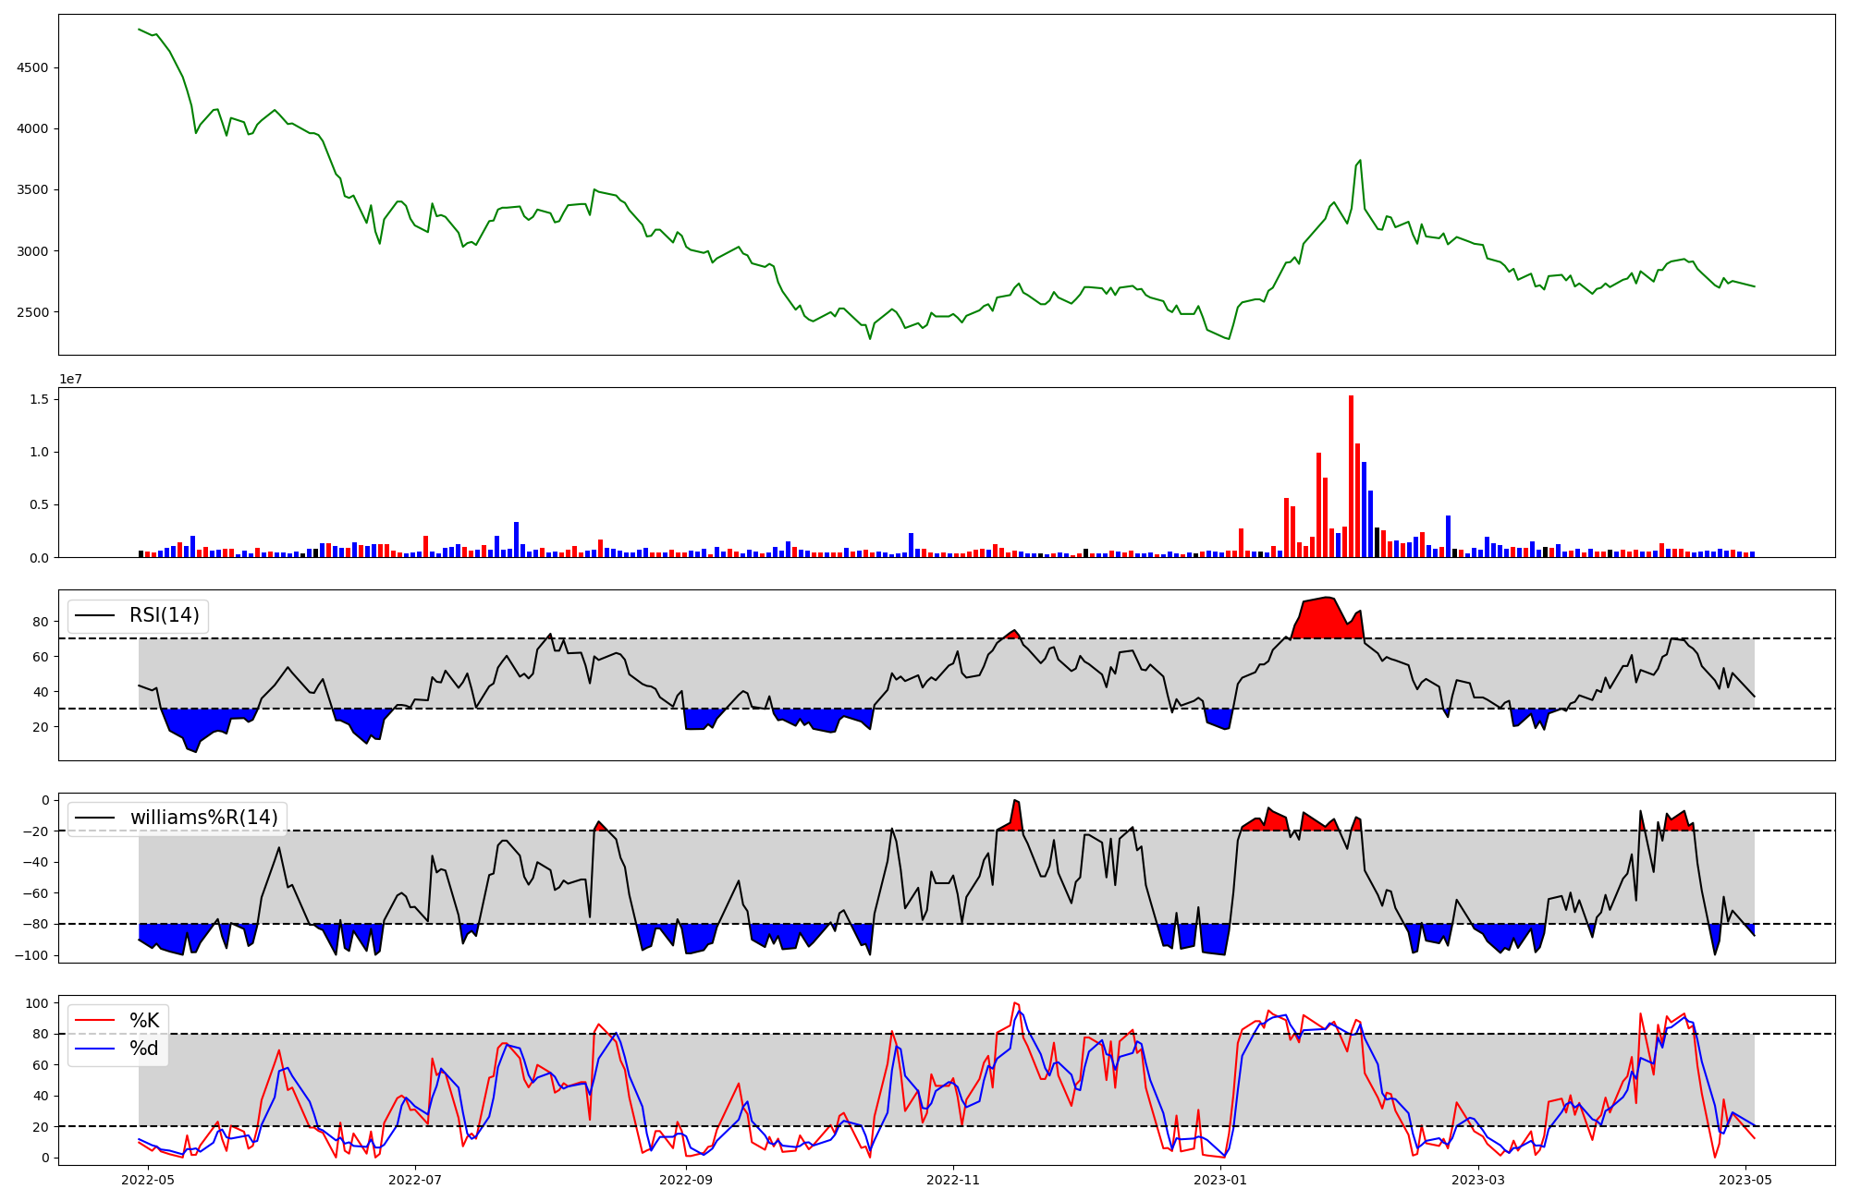Click the 1e7 volume scale label

pos(72,379)
